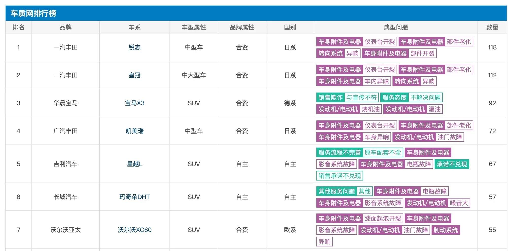Click the 转向系统 异响 tag in 皇冠 row

pyautogui.click(x=414, y=81)
